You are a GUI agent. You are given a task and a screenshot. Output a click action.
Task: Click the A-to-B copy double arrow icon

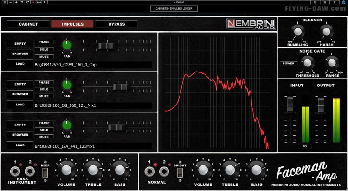(39, 2)
